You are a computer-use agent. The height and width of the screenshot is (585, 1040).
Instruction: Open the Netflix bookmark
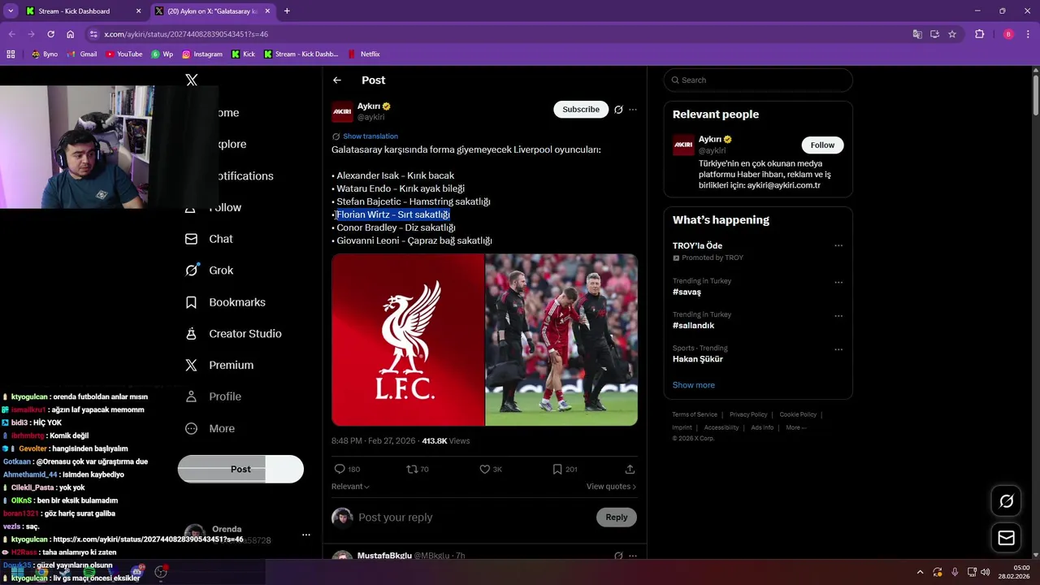(364, 54)
